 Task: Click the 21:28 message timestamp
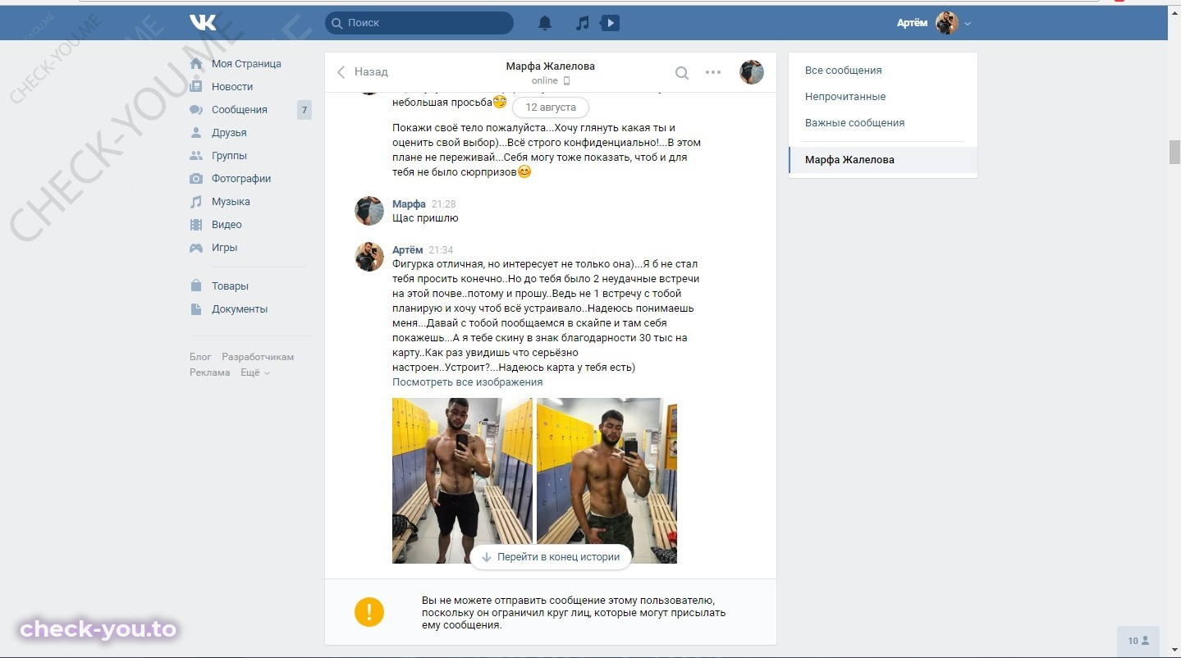click(443, 204)
